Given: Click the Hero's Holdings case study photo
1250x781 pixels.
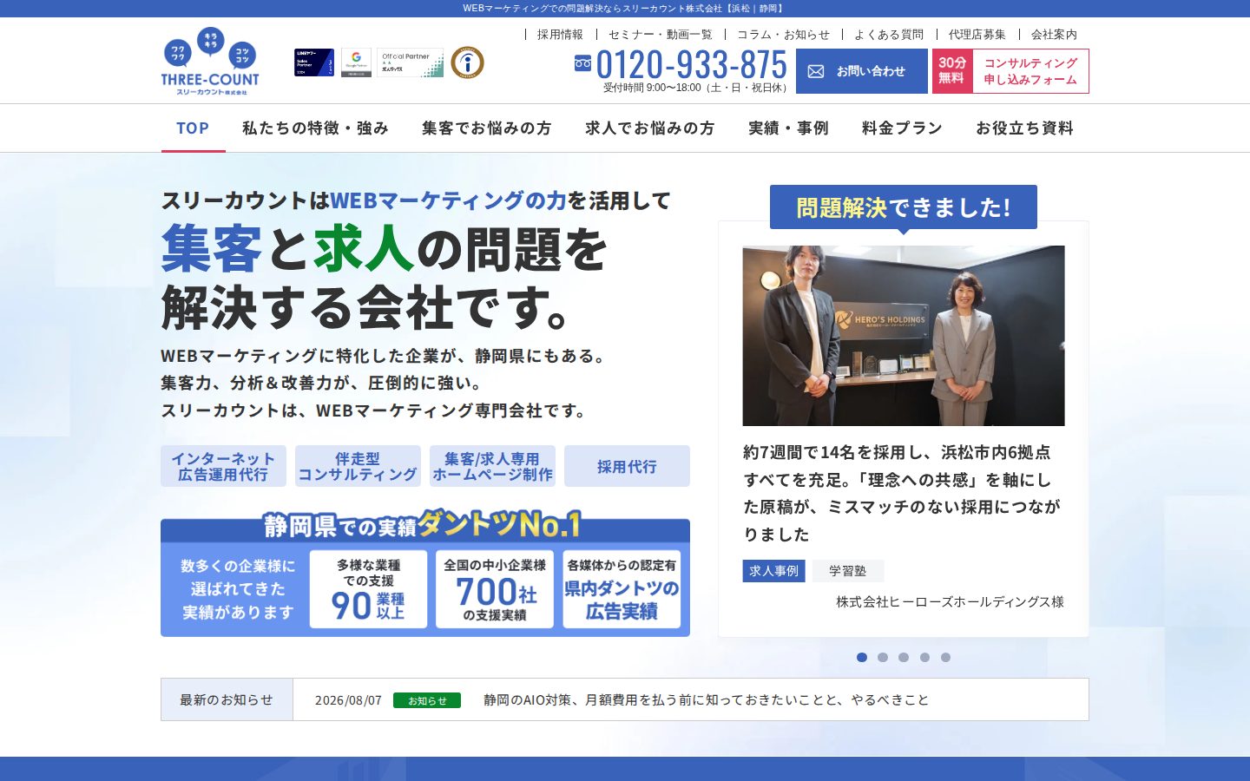Looking at the screenshot, I should [904, 336].
